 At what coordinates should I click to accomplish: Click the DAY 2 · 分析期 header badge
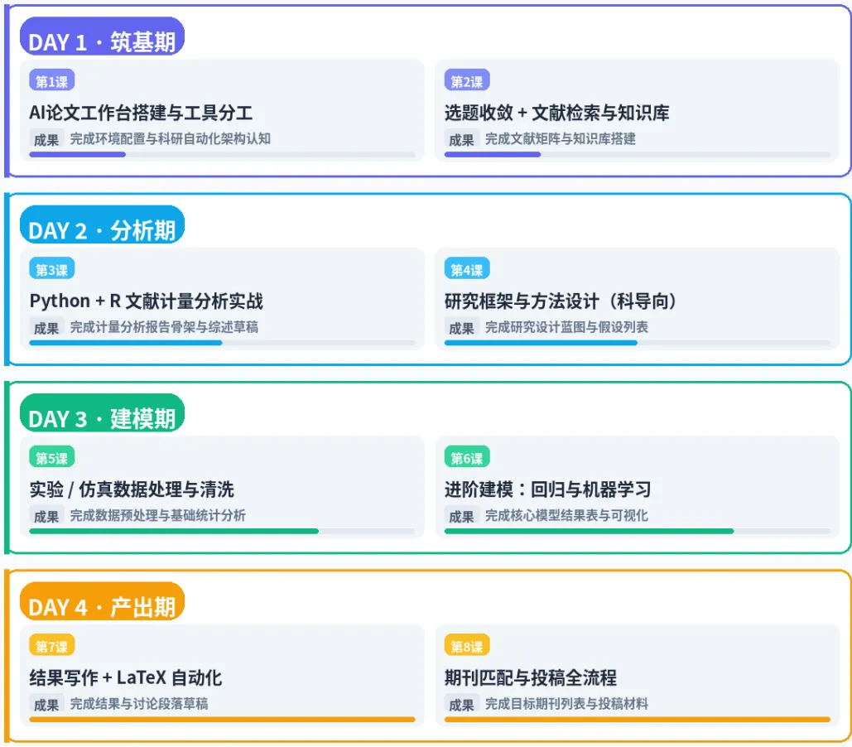(102, 224)
